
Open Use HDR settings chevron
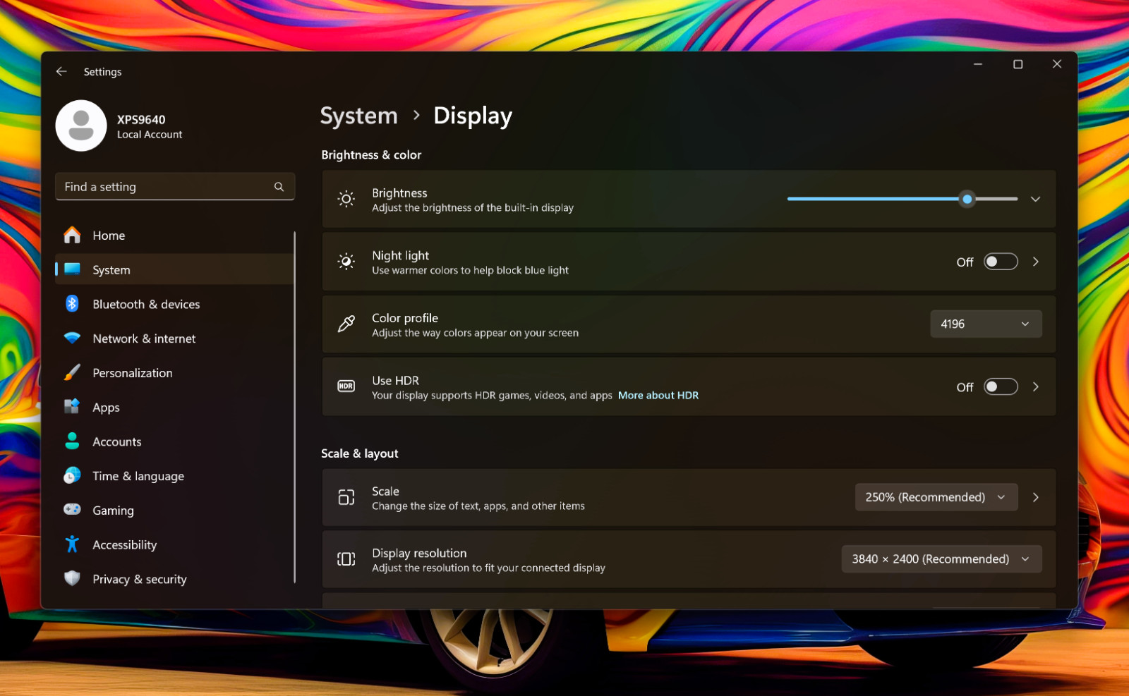[1035, 386]
